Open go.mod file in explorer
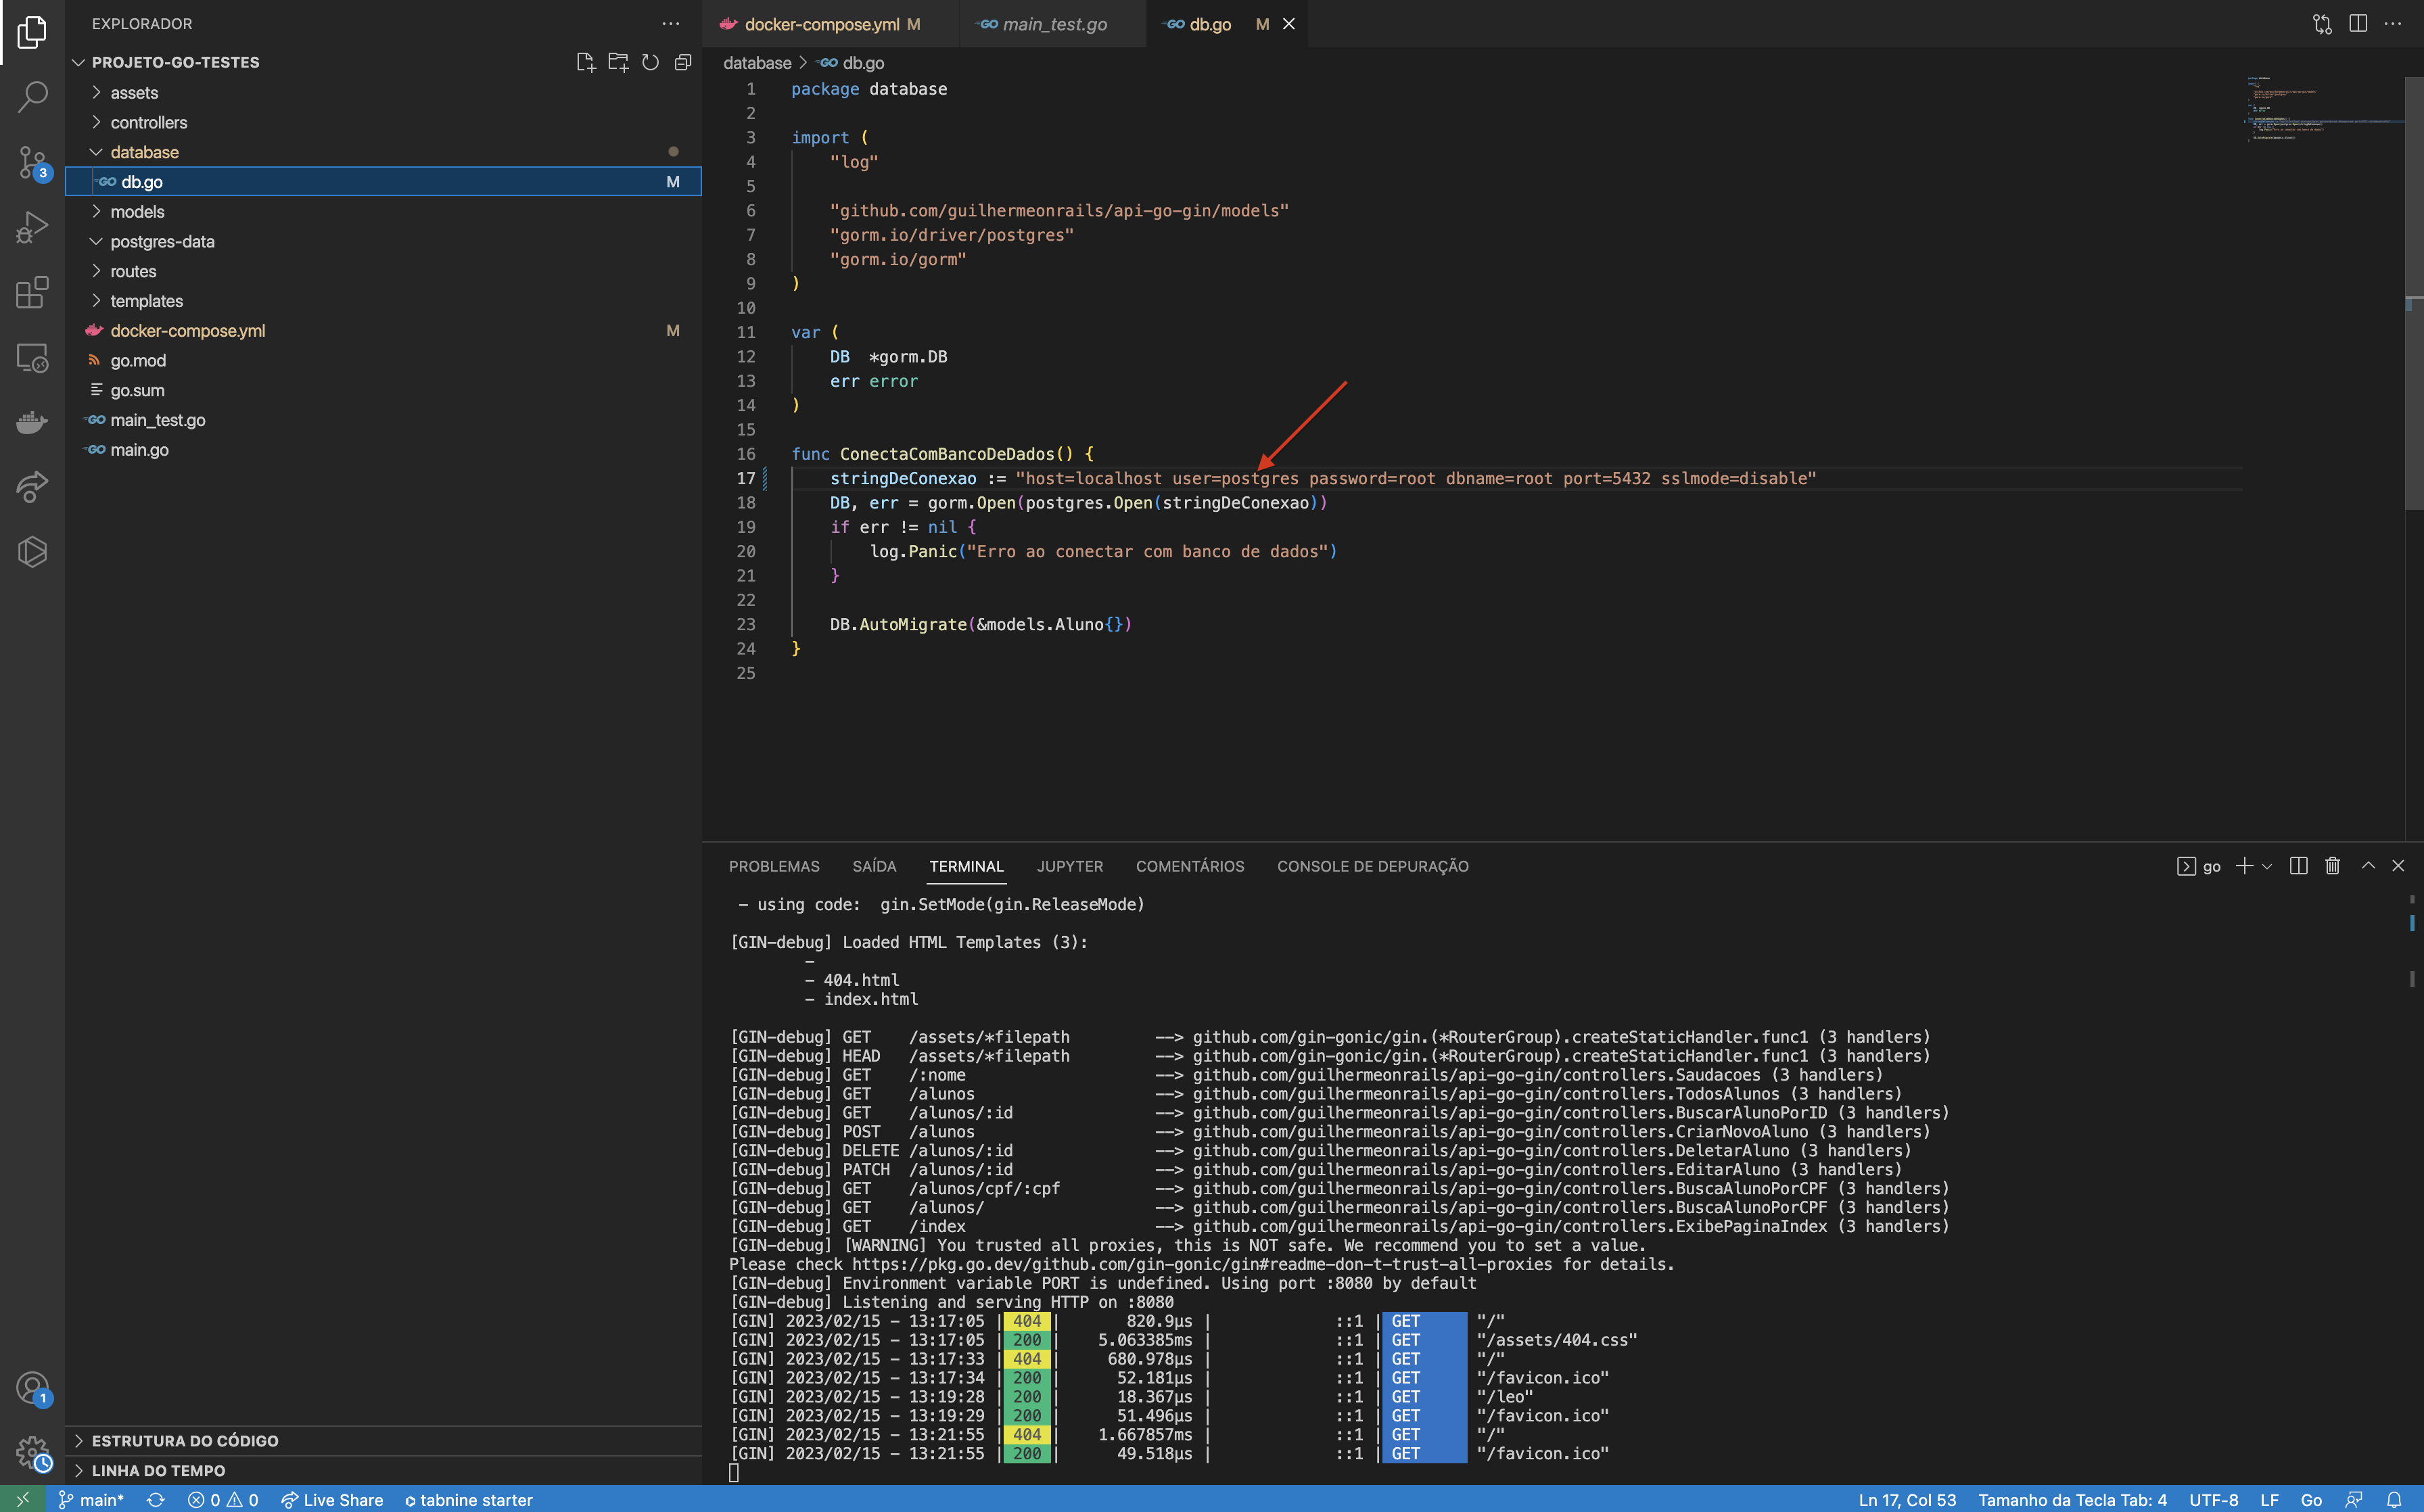 (384, 360)
